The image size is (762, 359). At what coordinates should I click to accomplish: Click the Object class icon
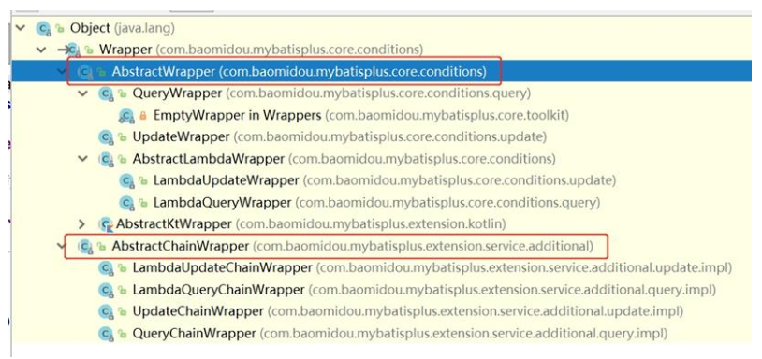point(43,28)
